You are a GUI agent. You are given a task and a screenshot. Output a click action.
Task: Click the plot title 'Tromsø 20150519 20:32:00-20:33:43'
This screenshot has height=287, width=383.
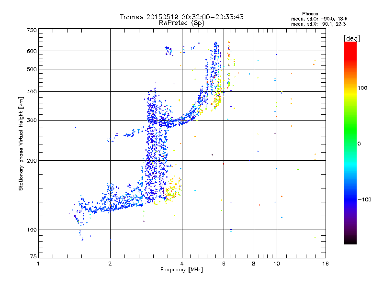(181, 17)
